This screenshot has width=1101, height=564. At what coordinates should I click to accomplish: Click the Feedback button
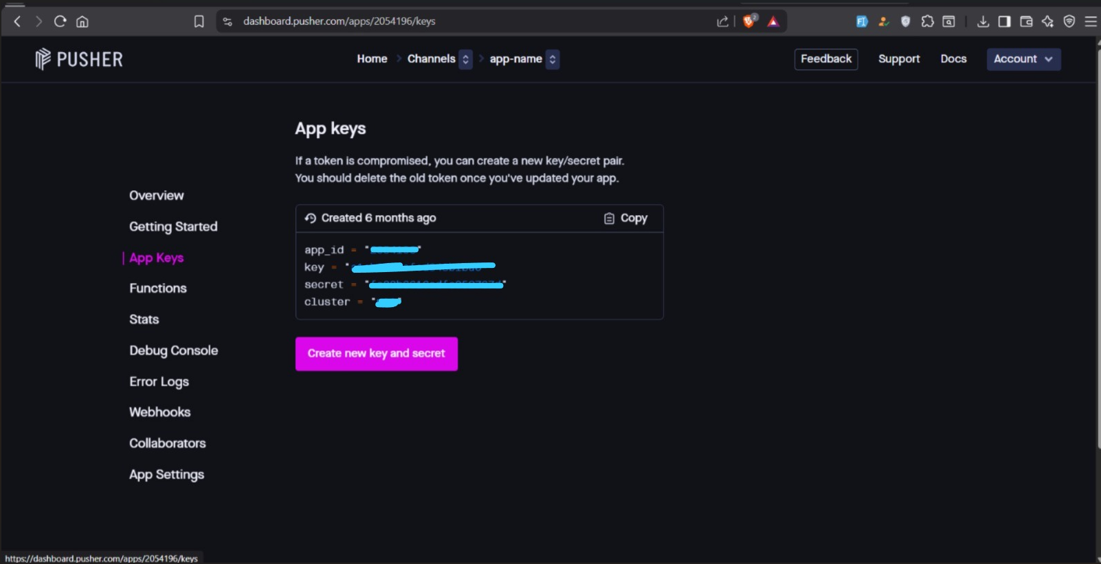(x=826, y=59)
